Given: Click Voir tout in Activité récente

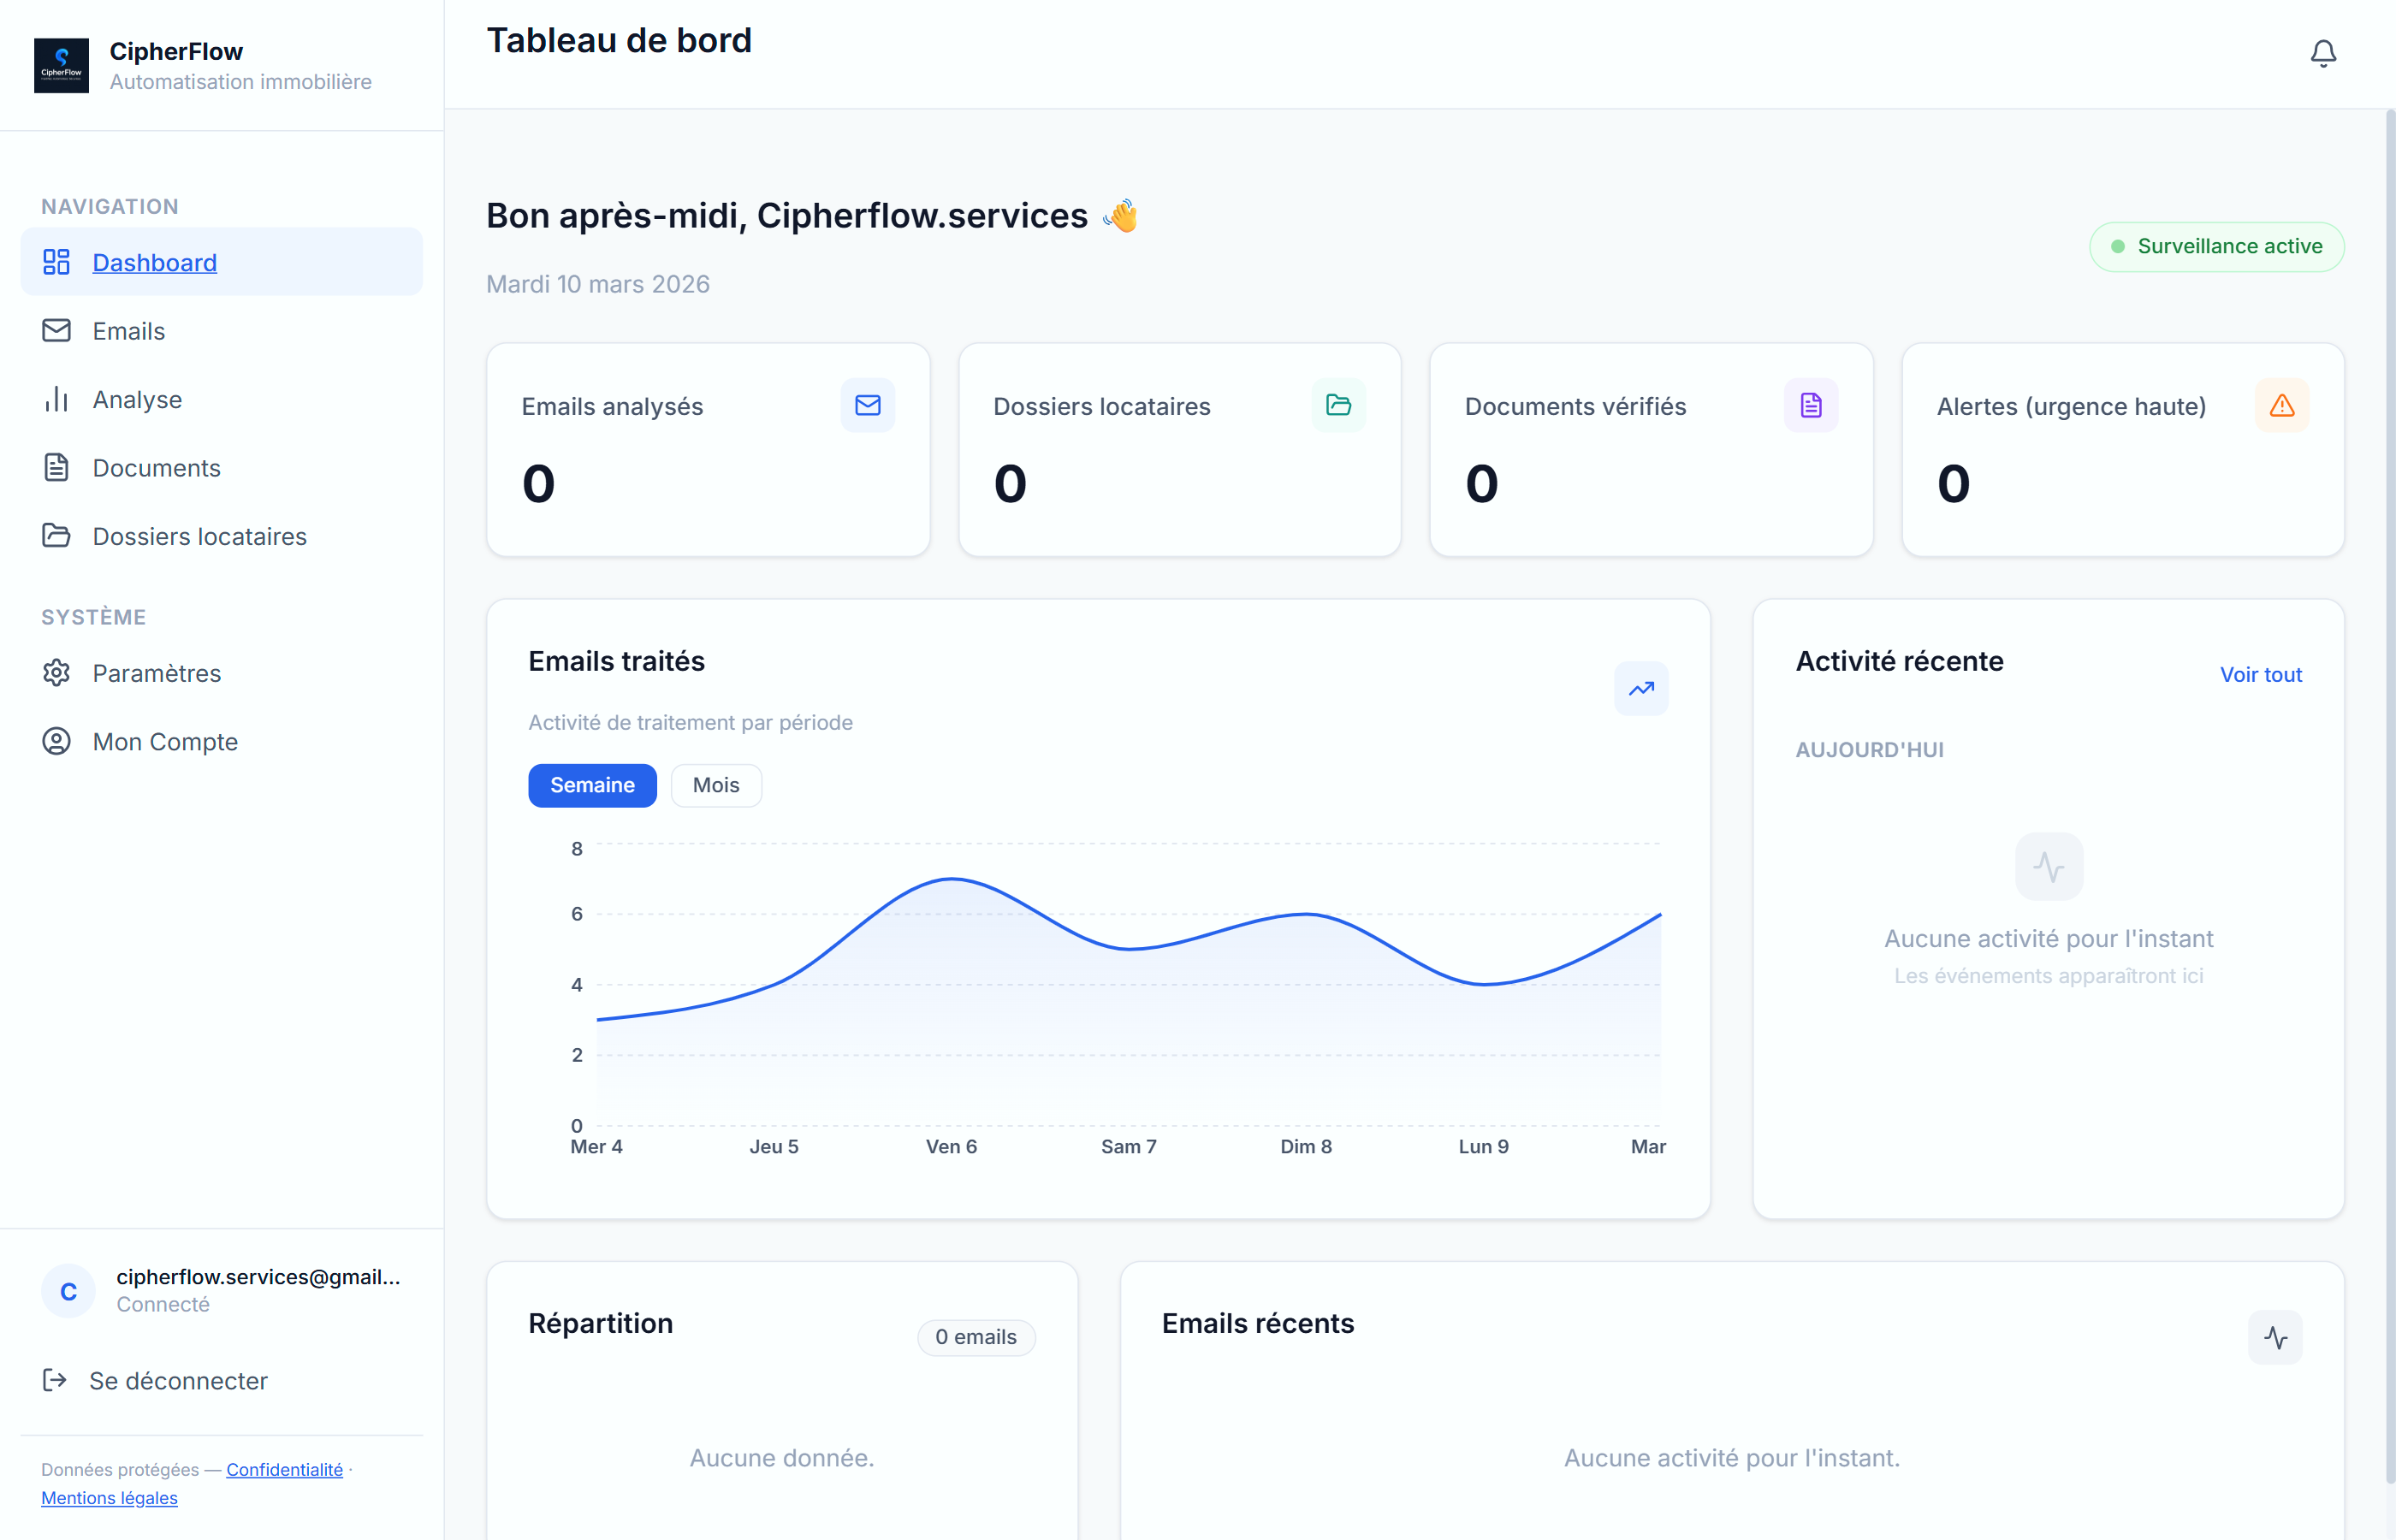Looking at the screenshot, I should (2260, 674).
